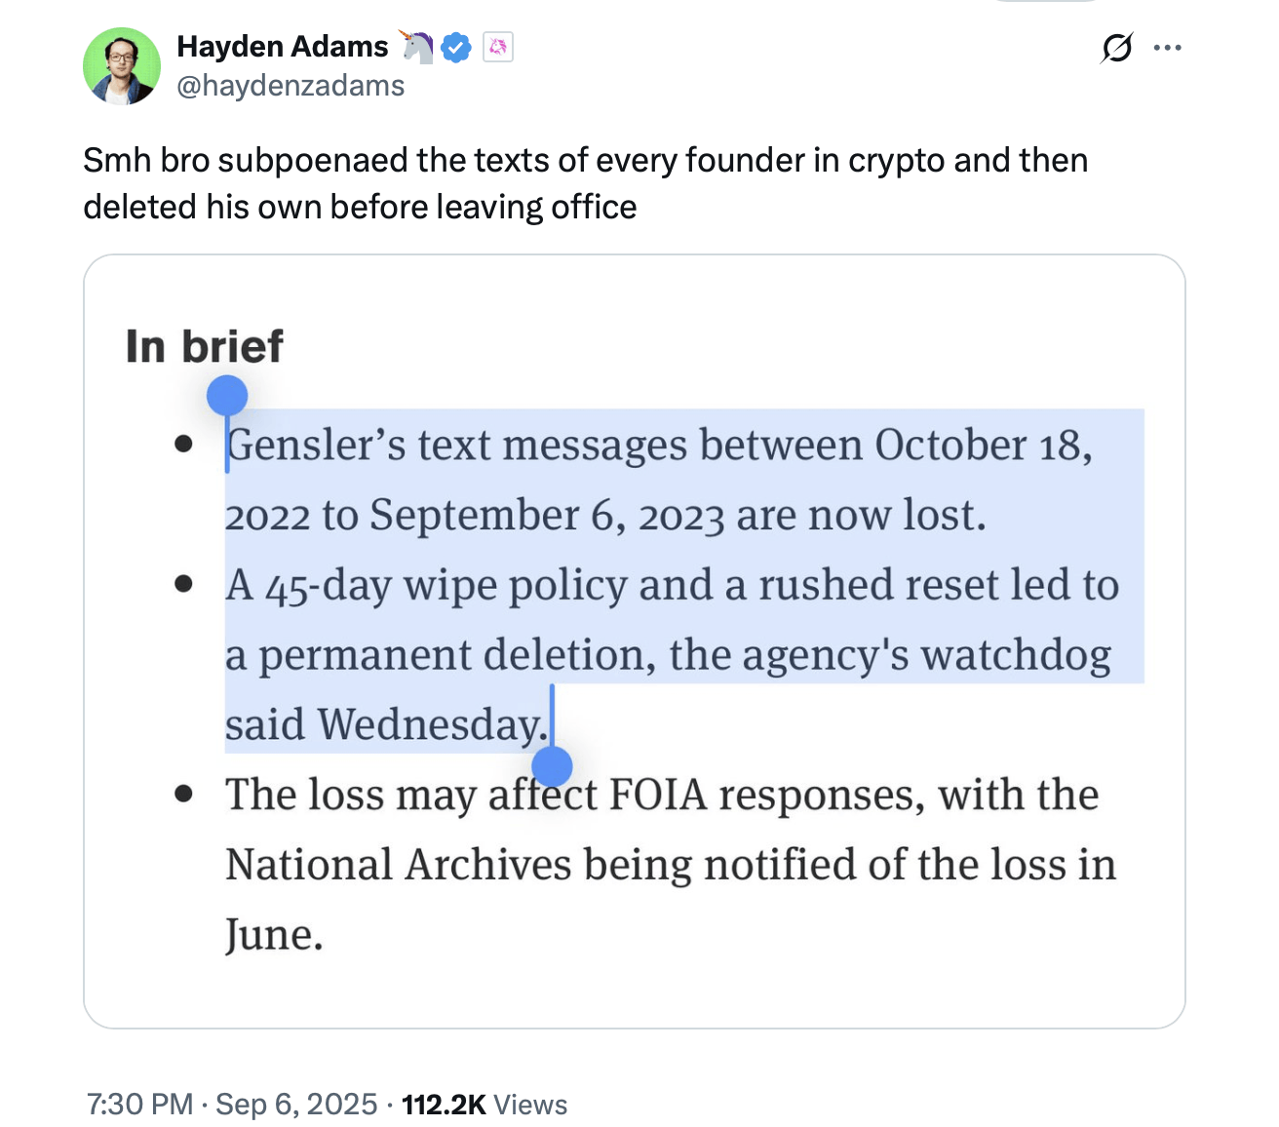Image resolution: width=1279 pixels, height=1127 pixels.
Task: Open the three-dot more options menu
Action: click(1167, 47)
